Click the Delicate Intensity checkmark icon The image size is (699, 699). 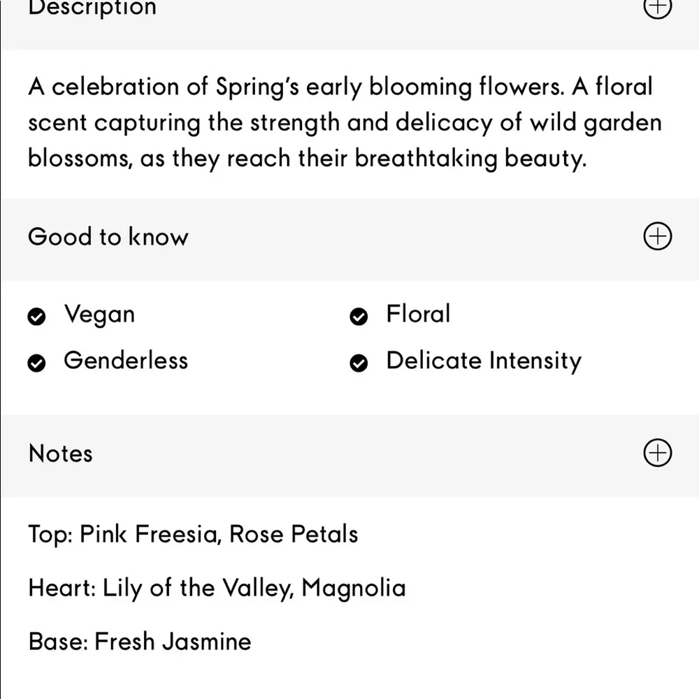[x=359, y=363]
